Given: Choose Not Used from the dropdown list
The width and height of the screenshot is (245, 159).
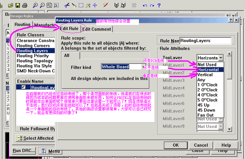Looking at the screenshot, I should [210, 65].
